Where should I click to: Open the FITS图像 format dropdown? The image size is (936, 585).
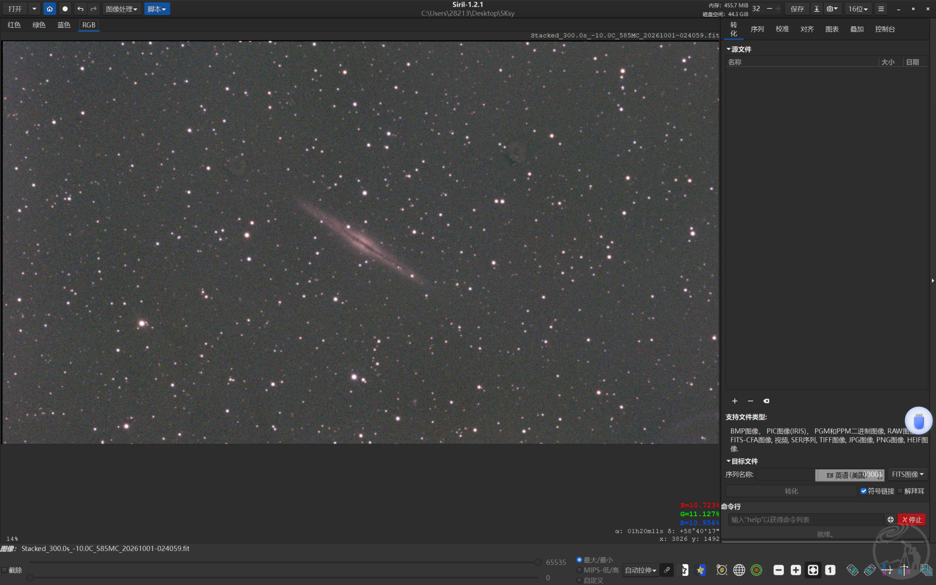[908, 474]
